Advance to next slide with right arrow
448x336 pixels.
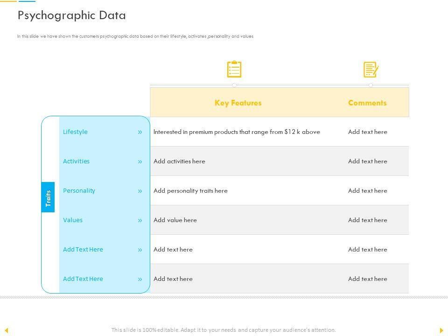click(x=441, y=330)
